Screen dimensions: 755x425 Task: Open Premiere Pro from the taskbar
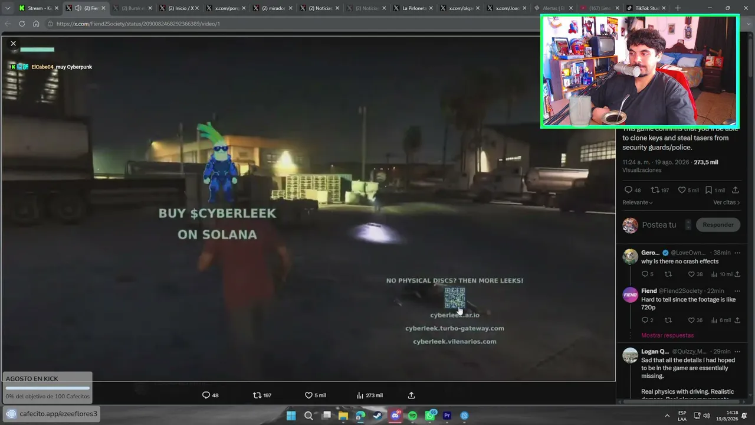point(447,416)
